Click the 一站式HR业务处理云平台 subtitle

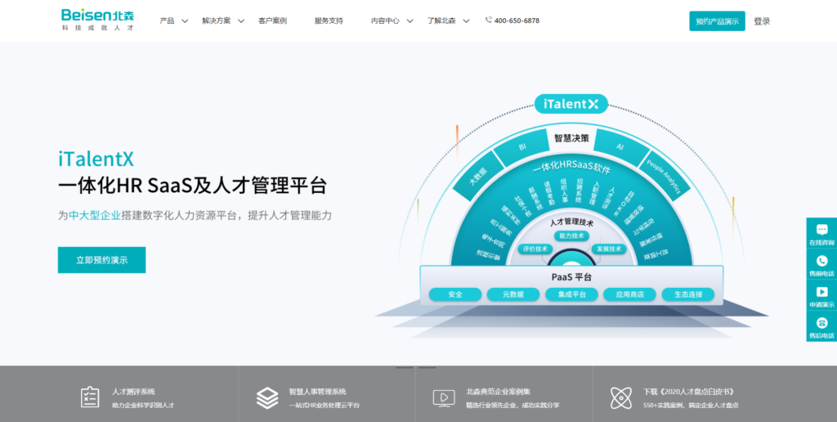324,406
